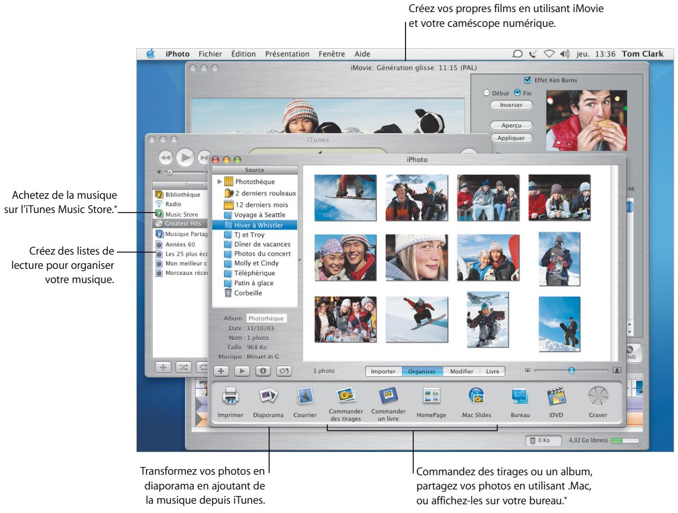Open the Fenêtre menu
The width and height of the screenshot is (678, 513).
coord(331,54)
